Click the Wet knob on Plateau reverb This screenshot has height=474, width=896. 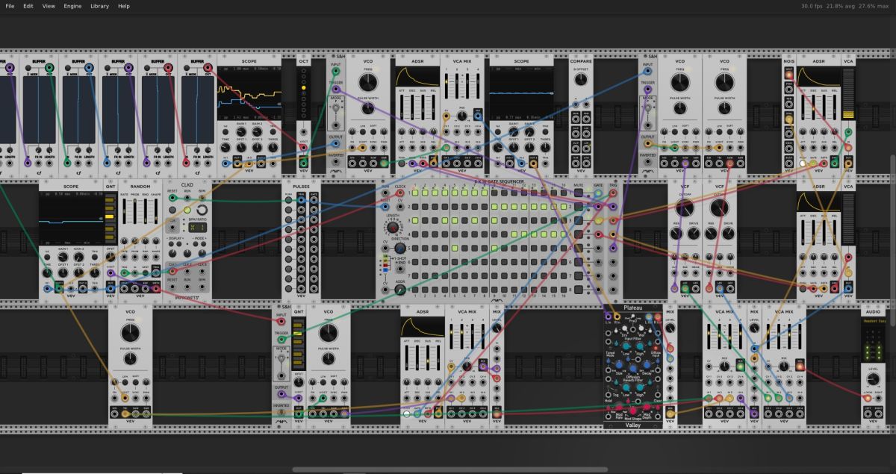(x=641, y=328)
